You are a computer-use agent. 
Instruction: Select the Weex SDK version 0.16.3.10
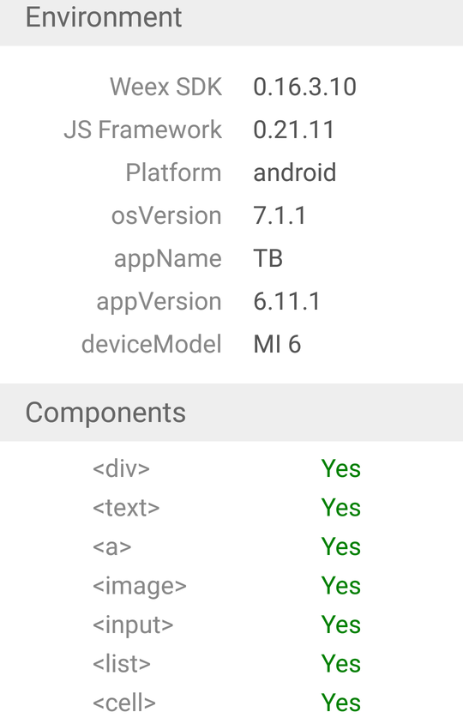(304, 87)
